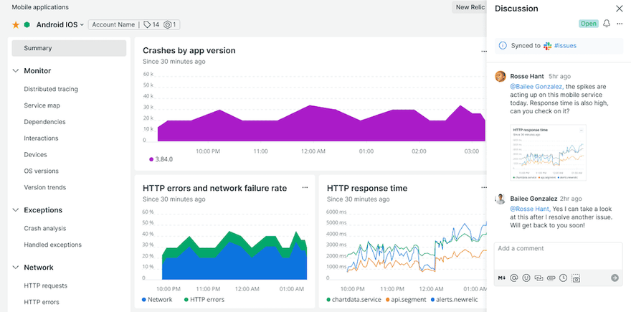Collapse the Monitor section
631x312 pixels.
click(x=16, y=71)
